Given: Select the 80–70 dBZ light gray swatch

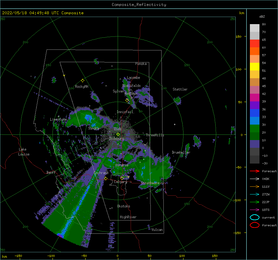Looking at the screenshot, I should (x=255, y=28).
